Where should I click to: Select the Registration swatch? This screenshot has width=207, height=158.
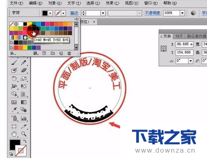click(16, 24)
